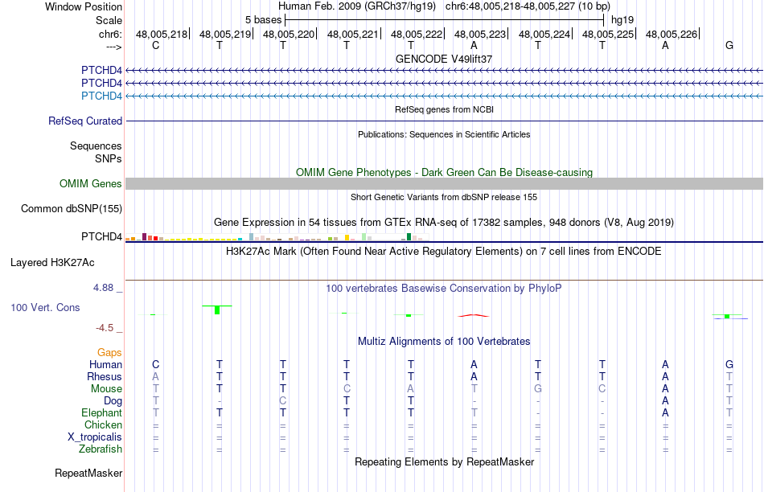Screen dimensions: 764x492
Task: Open the 100 Vert. Cons track label
Action: [x=45, y=307]
